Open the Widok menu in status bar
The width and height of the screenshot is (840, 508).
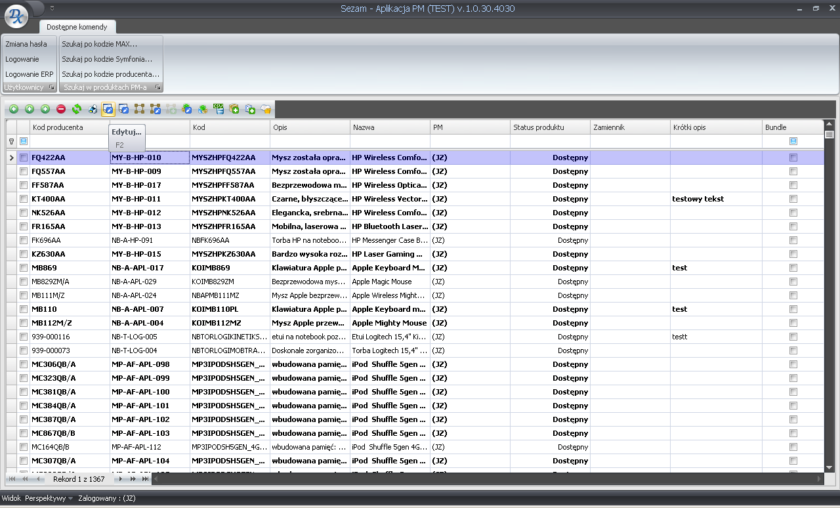point(11,498)
